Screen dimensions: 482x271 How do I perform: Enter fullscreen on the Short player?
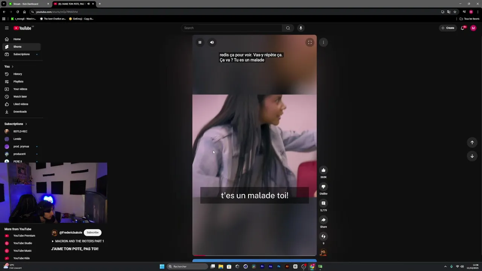pos(310,43)
